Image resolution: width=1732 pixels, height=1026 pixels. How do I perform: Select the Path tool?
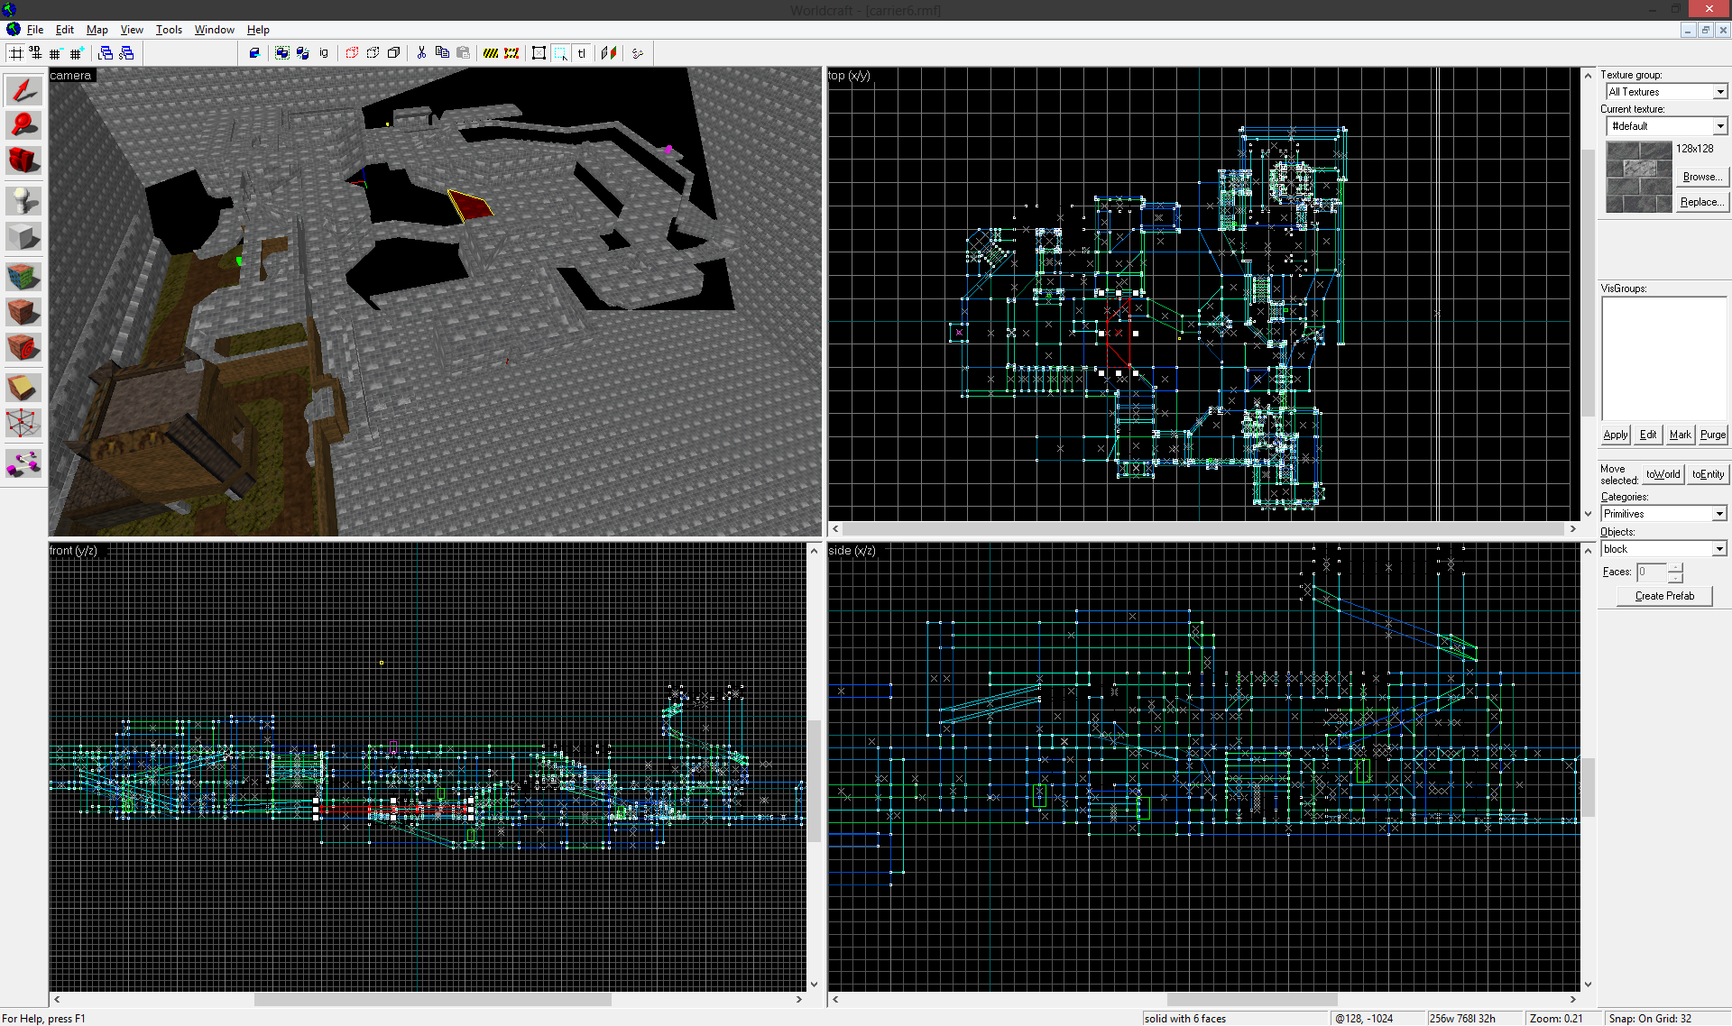23,464
